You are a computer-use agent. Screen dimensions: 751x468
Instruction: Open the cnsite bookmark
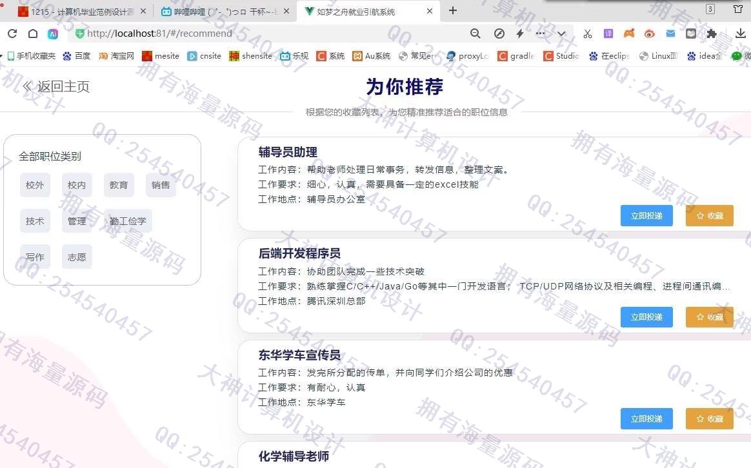[x=204, y=56]
